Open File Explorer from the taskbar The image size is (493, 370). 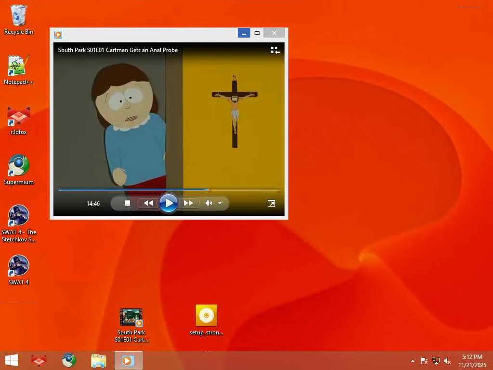(x=98, y=360)
